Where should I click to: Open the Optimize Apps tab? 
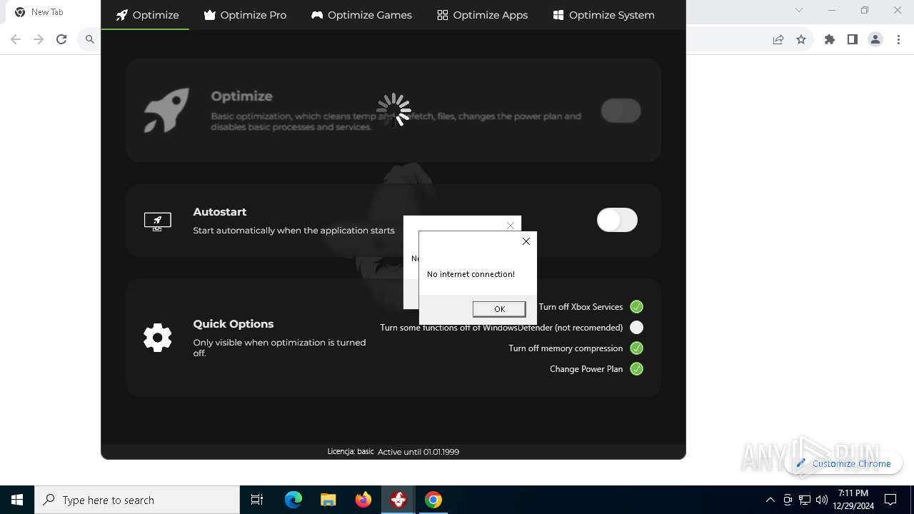click(482, 14)
